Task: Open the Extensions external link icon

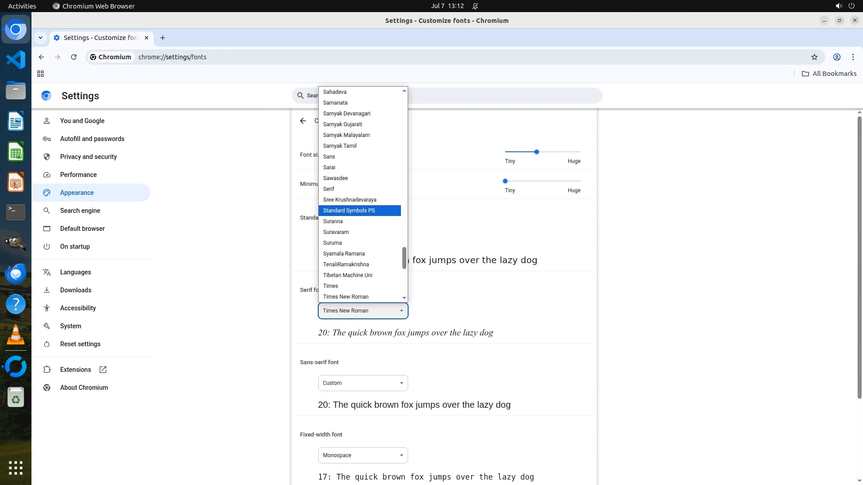Action: [103, 370]
